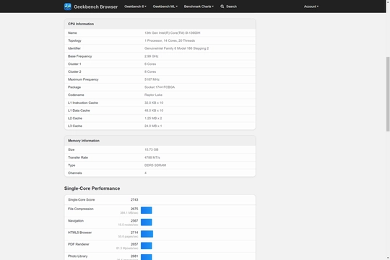Open the Geekbench Browser home title
Viewport: 390px width, 260px height.
[x=96, y=6]
